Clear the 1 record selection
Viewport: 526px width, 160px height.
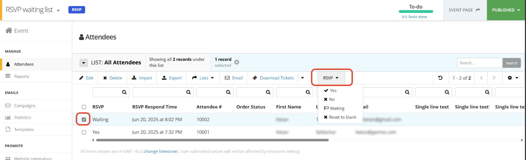click(237, 62)
